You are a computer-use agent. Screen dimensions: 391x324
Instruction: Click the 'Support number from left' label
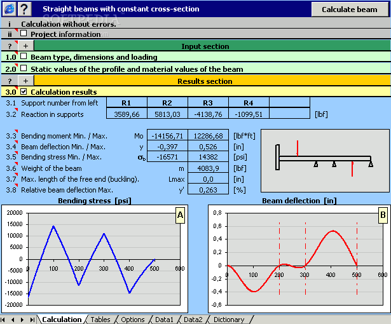pyautogui.click(x=59, y=103)
